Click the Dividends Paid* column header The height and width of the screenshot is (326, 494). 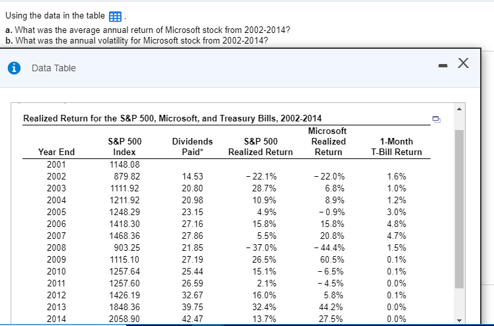click(192, 147)
